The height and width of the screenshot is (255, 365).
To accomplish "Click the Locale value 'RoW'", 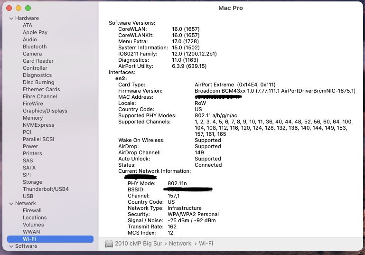I will coord(200,103).
